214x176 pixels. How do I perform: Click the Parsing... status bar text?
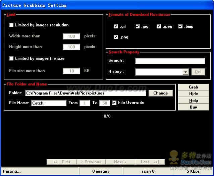[x=12, y=171]
